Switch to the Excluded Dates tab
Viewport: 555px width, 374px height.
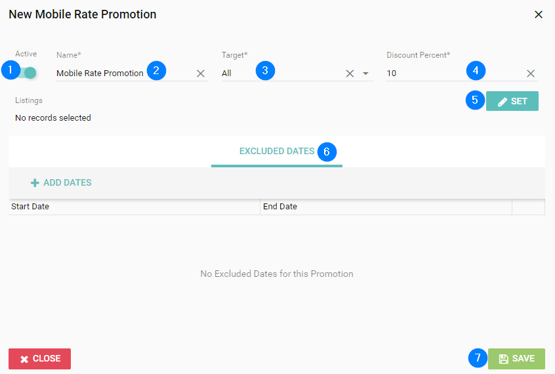point(276,152)
